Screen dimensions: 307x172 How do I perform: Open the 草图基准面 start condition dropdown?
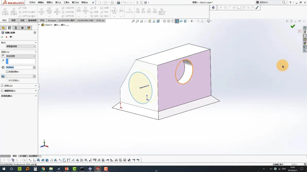pos(21,46)
